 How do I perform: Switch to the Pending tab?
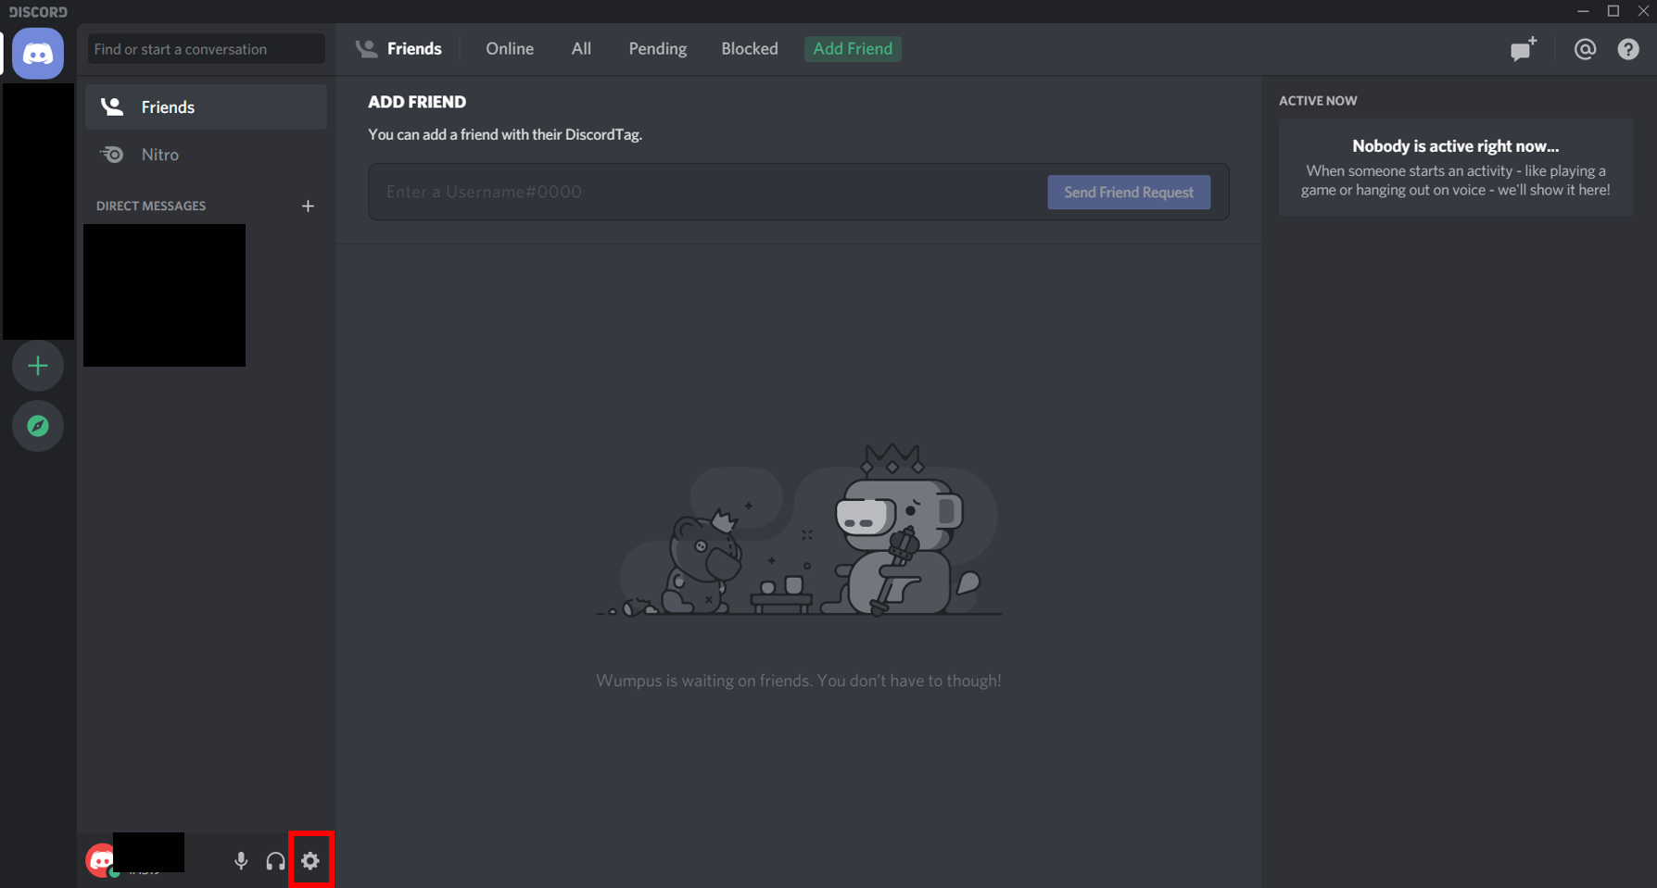[x=658, y=49]
